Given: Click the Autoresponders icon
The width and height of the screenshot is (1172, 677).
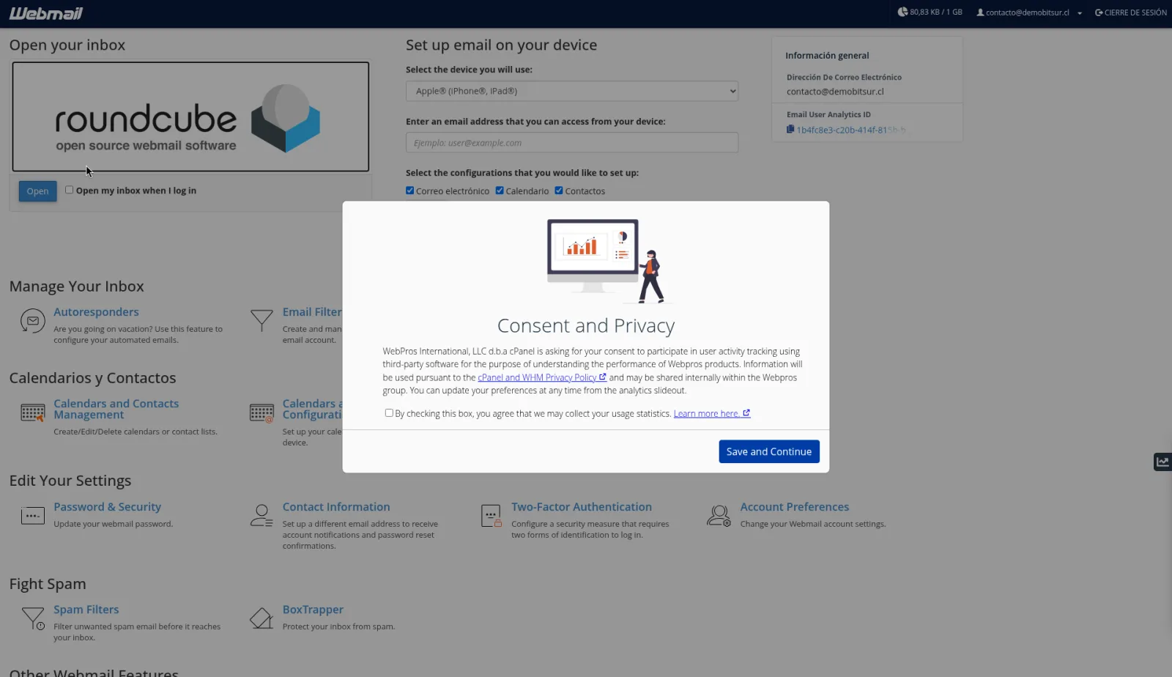Looking at the screenshot, I should (32, 321).
